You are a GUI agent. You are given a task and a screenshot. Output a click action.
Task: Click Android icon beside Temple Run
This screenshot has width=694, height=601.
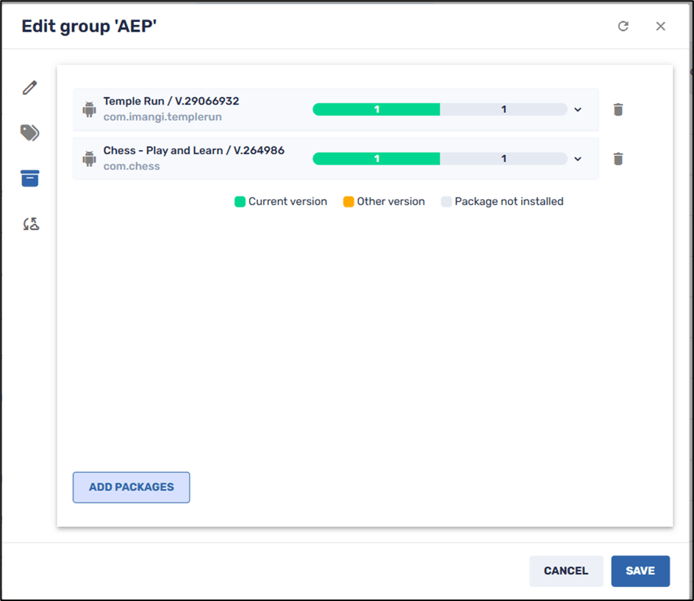[x=90, y=110]
